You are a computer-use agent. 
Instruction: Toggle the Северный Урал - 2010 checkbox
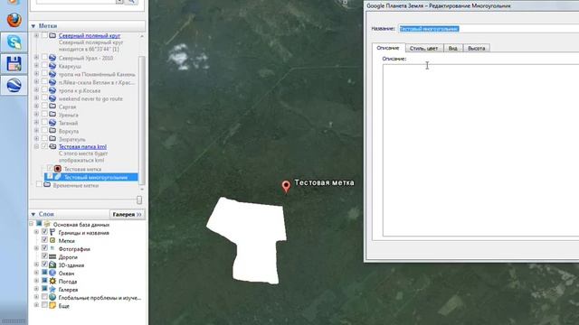pyautogui.click(x=44, y=58)
